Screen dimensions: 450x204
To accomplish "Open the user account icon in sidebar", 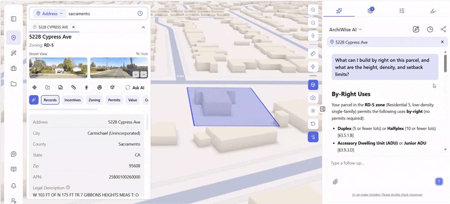I will click(13, 201).
